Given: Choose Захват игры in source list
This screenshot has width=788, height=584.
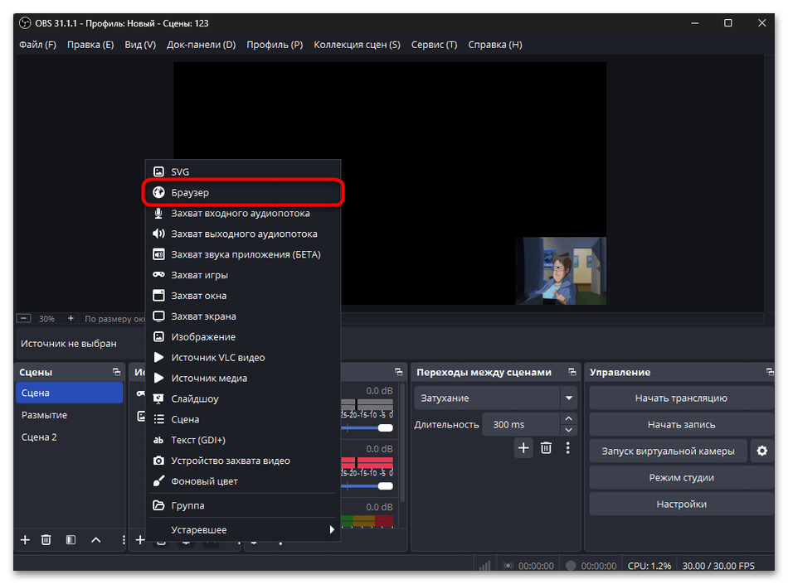Looking at the screenshot, I should tap(243, 275).
